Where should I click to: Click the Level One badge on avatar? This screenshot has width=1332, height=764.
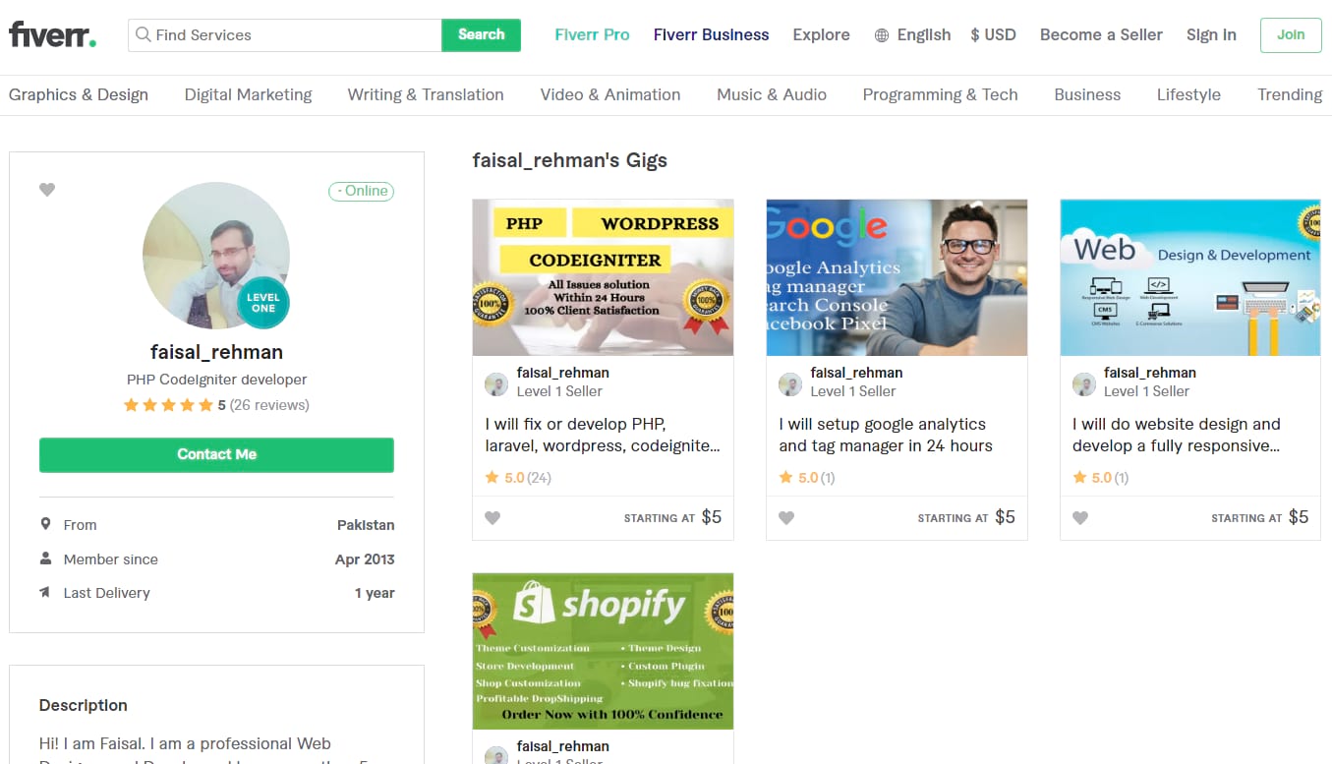click(x=263, y=302)
